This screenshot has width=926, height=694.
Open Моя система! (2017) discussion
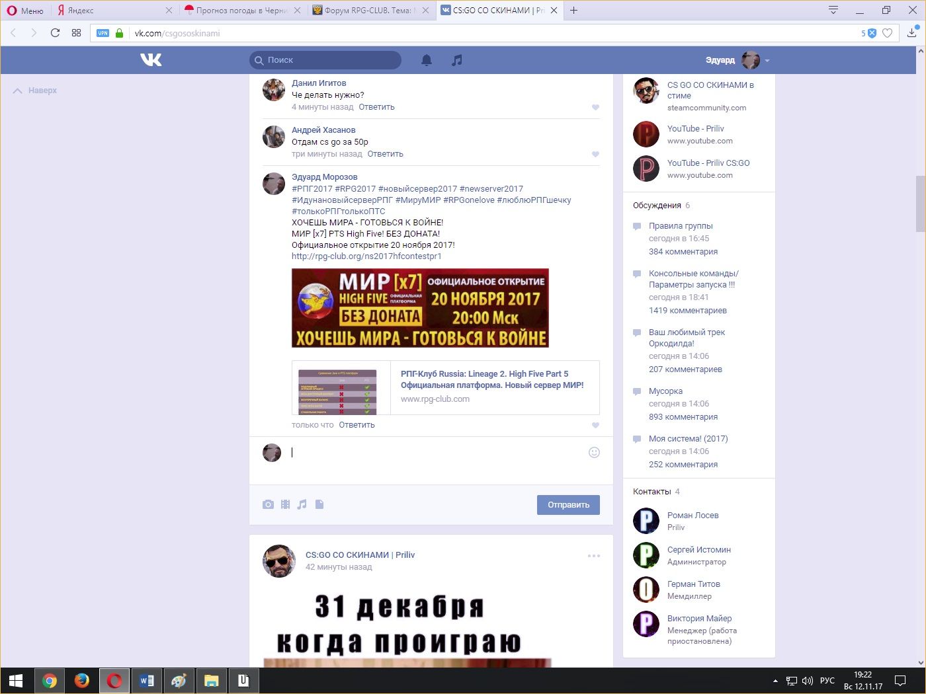(688, 439)
